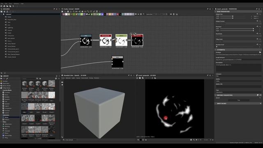Click the camera icon in the 3D View
Screen dimensions: 263x148
click(x=62, y=82)
